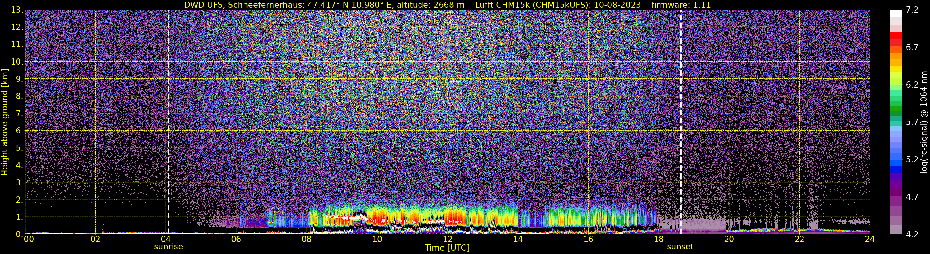Screen dimensions: 930x254
Task: Click the white dashed sunset line
Action: 681,121
